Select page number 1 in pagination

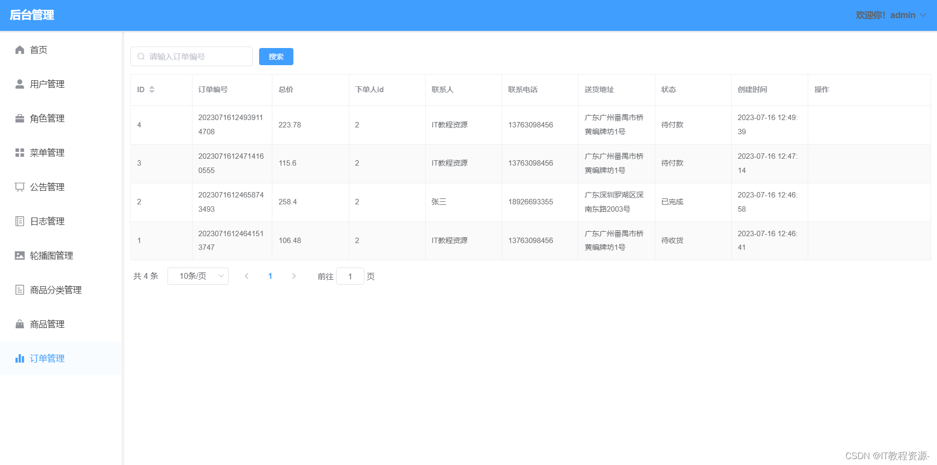(270, 276)
